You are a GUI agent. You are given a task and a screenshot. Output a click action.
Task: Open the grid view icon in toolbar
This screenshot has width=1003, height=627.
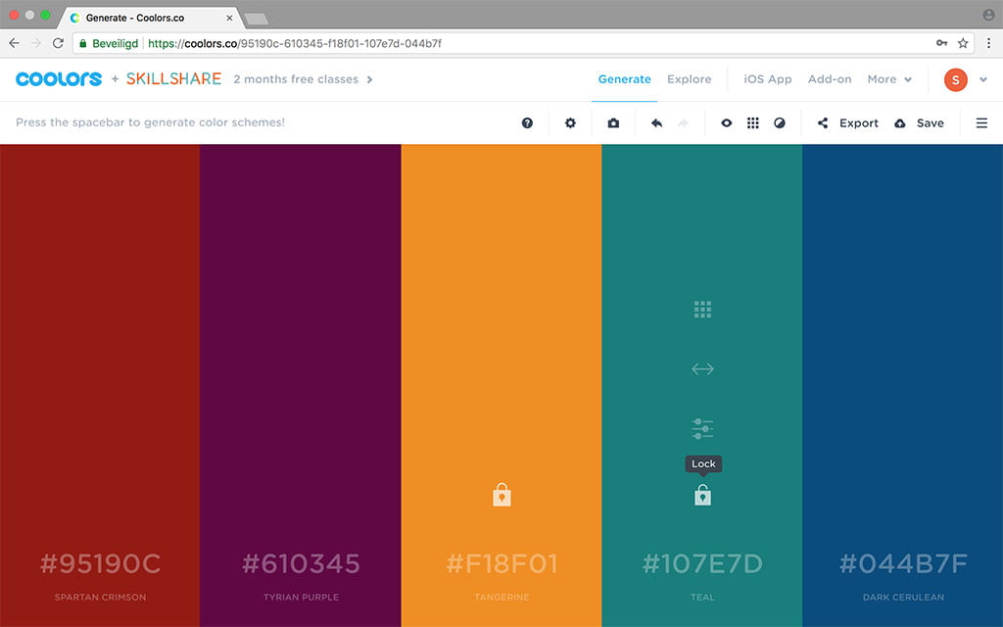pyautogui.click(x=753, y=123)
